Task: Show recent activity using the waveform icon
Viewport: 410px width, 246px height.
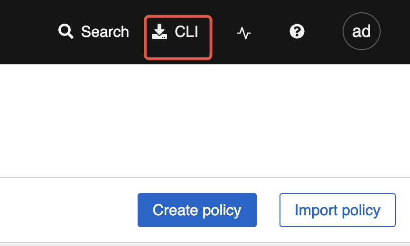Action: point(244,33)
